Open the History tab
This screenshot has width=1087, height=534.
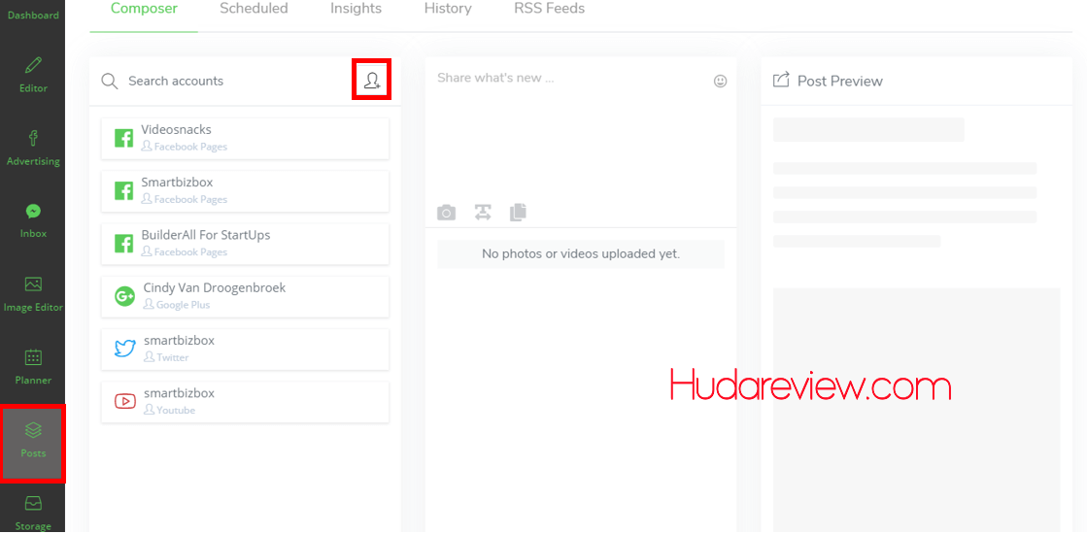[448, 9]
